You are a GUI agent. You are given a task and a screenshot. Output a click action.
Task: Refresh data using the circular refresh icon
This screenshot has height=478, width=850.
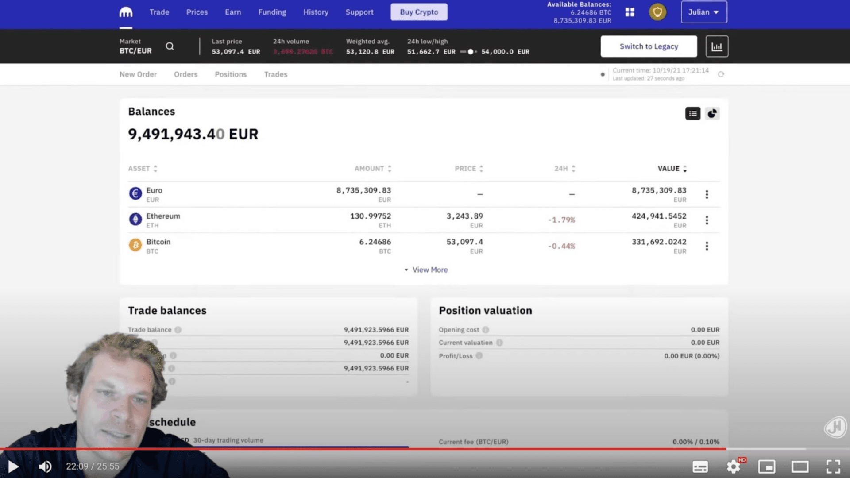click(x=721, y=74)
